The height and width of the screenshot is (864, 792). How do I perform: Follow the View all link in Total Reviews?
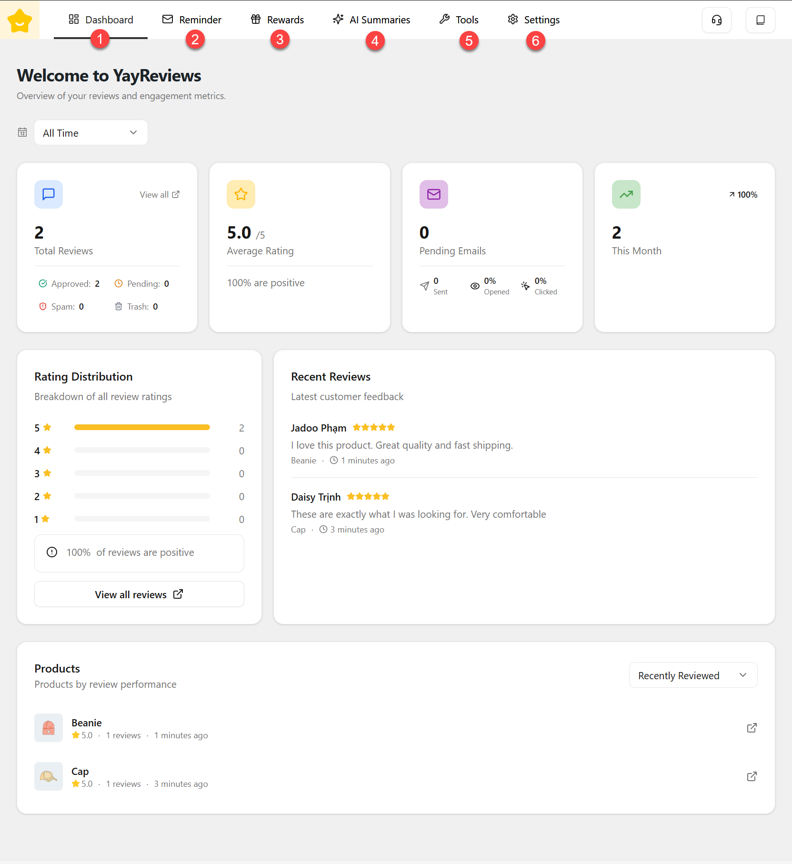[160, 195]
